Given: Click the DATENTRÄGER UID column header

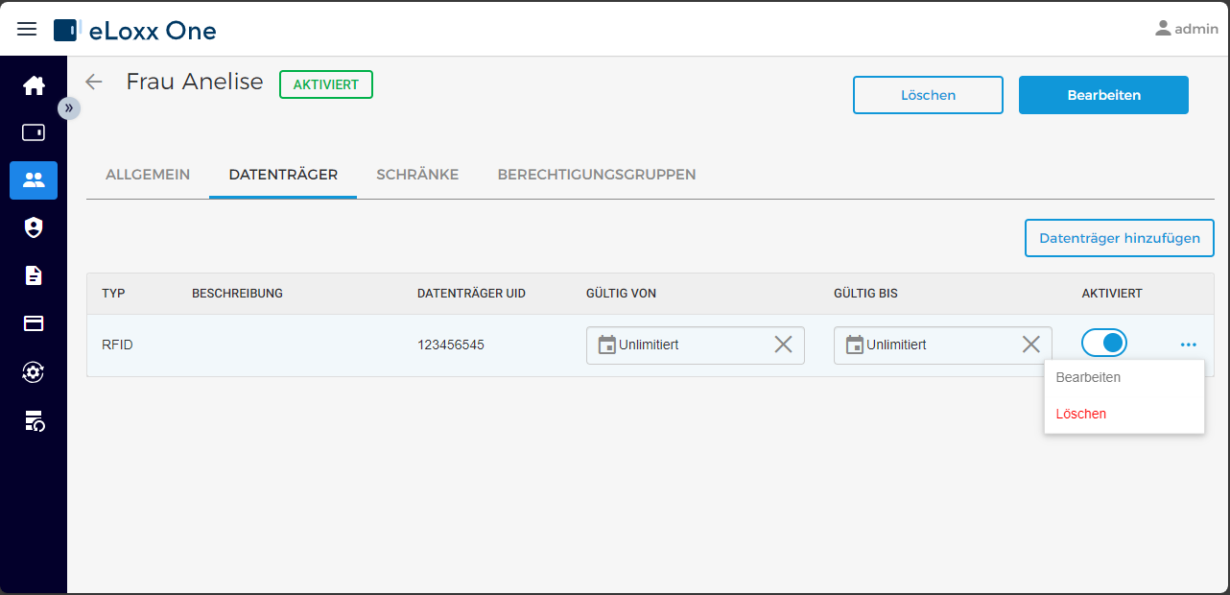Looking at the screenshot, I should click(471, 294).
